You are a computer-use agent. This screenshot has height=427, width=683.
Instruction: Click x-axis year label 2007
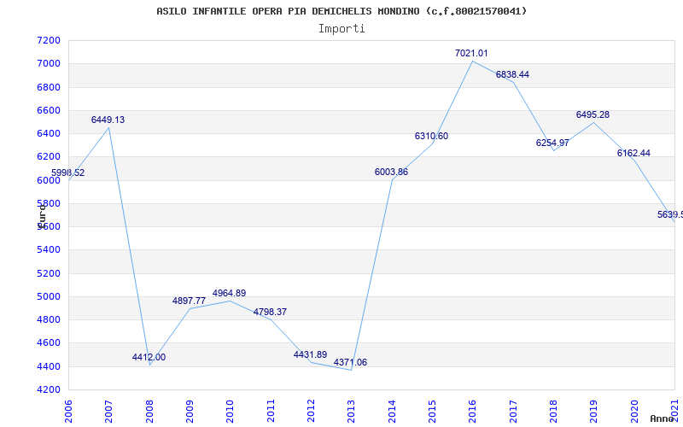[108, 412]
